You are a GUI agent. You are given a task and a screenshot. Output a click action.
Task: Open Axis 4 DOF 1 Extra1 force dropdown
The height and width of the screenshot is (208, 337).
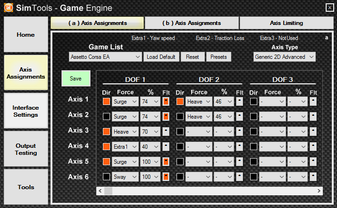click(x=125, y=147)
